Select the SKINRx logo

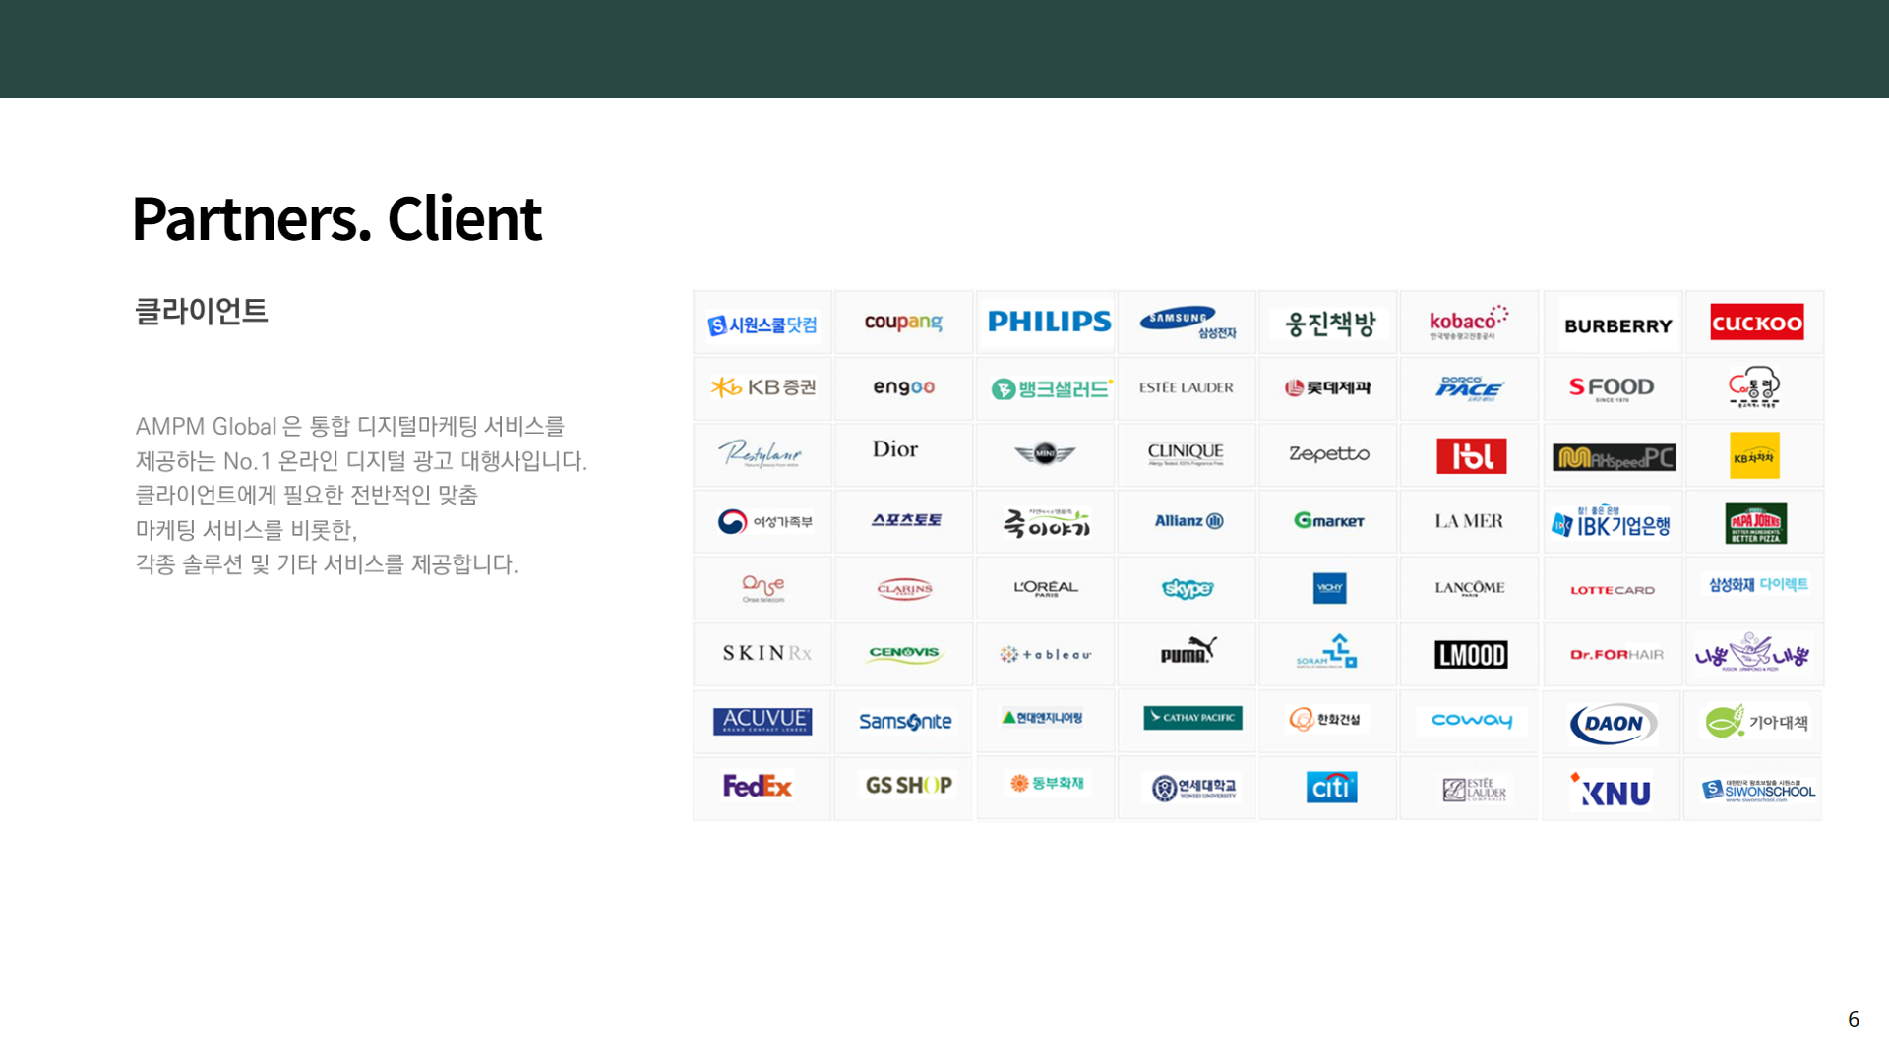click(x=766, y=653)
